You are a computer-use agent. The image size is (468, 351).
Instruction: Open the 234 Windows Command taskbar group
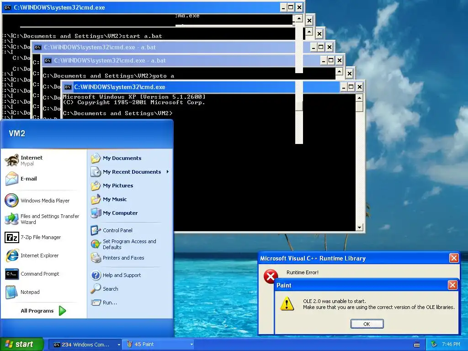click(x=85, y=345)
